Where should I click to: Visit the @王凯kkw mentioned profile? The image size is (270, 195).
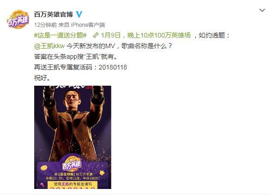(x=49, y=46)
